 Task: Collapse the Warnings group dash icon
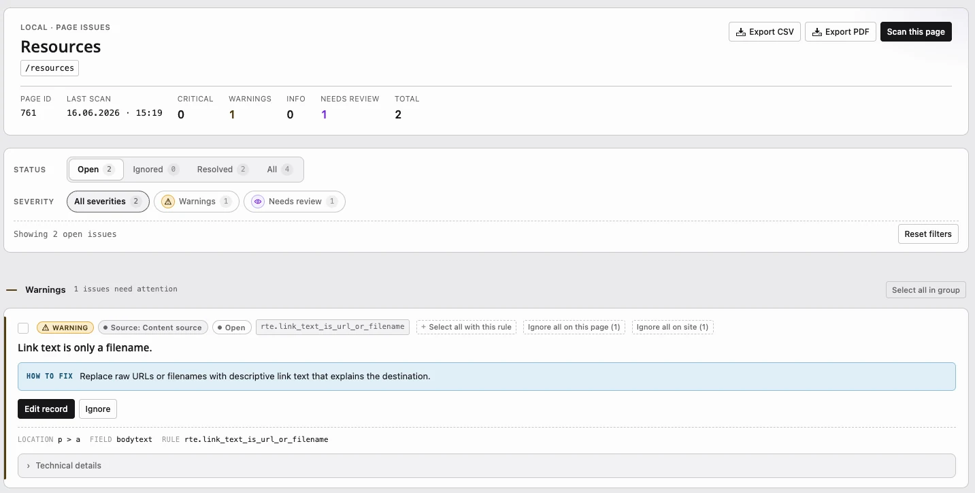(12, 290)
